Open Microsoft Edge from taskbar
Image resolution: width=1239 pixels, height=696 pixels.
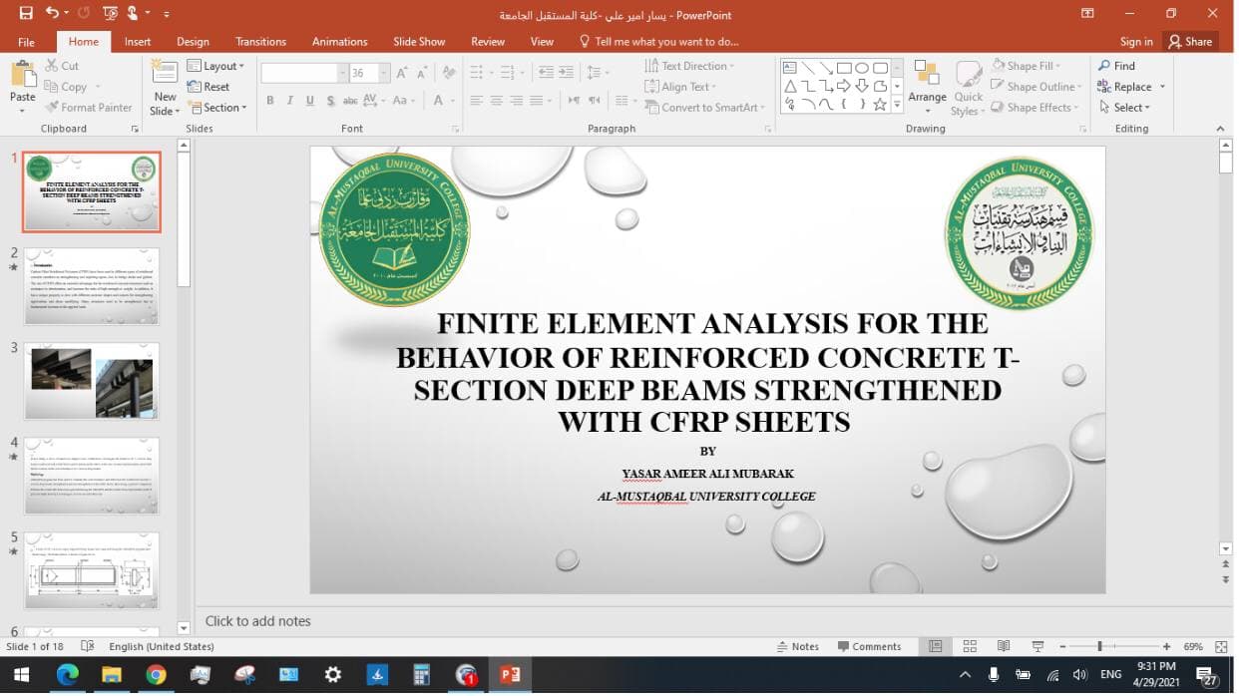(x=67, y=675)
